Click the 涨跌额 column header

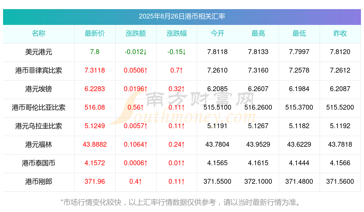[136, 33]
